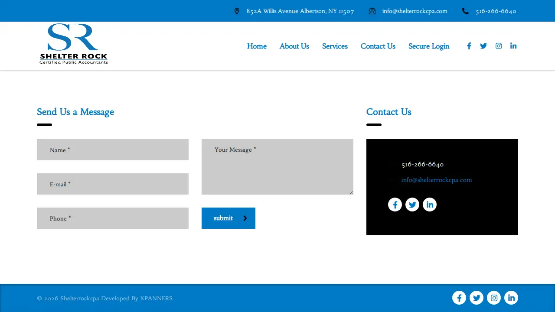Open Facebook icon in navigation bar
This screenshot has height=312, width=555.
pos(469,46)
